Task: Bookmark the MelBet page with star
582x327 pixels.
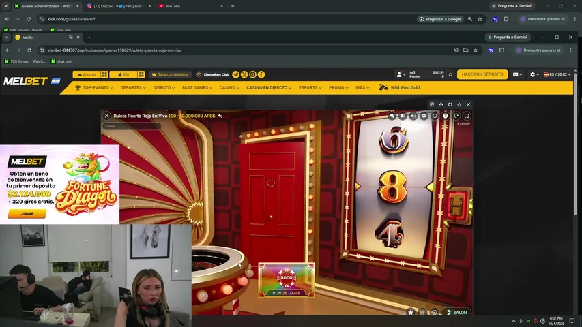Action: [x=476, y=50]
